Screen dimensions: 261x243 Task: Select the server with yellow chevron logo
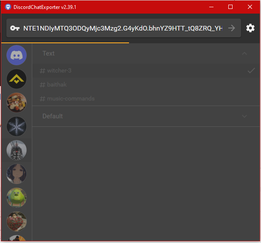pyautogui.click(x=17, y=79)
